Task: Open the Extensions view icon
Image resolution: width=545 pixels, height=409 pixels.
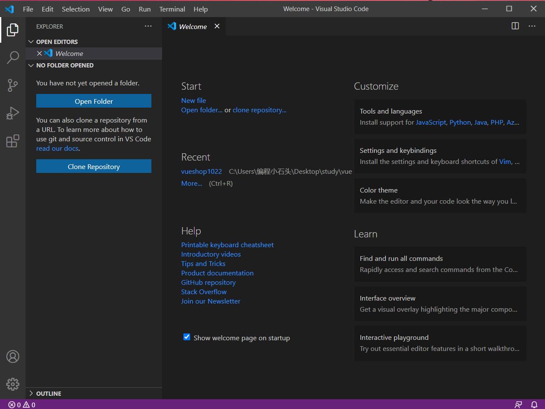Action: [x=13, y=140]
